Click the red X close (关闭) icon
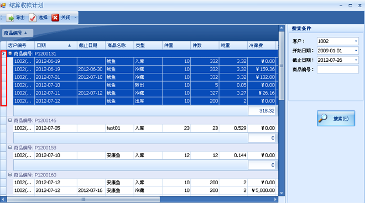The width and height of the screenshot is (365, 203). click(x=55, y=18)
